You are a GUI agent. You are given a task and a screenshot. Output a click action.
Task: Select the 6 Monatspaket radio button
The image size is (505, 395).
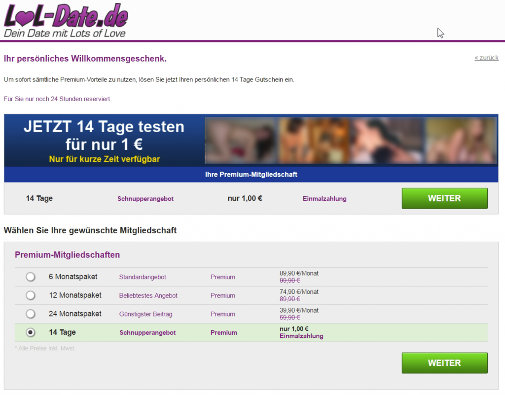click(31, 277)
